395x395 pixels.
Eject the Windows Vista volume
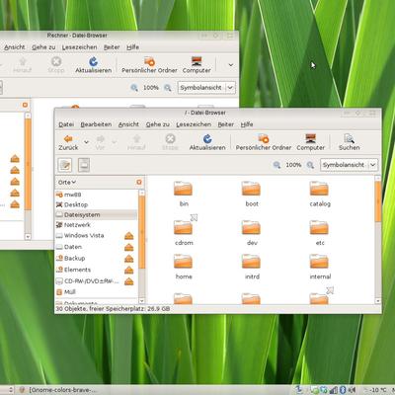point(129,236)
